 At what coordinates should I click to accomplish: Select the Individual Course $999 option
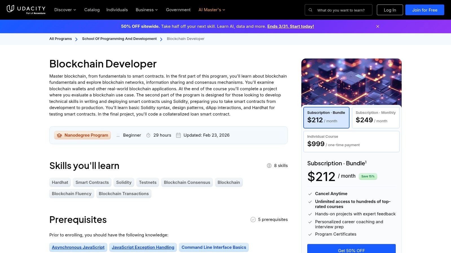[x=351, y=141]
